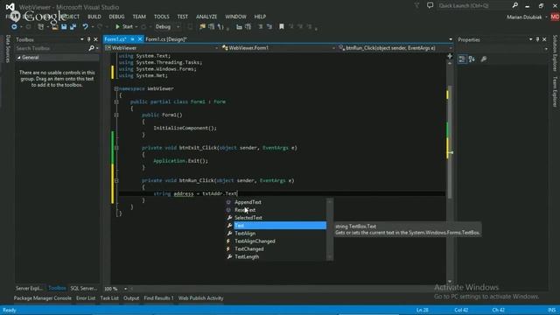The width and height of the screenshot is (560, 315).
Task: Collapse the namespace WebViewer code block
Action: click(116, 88)
